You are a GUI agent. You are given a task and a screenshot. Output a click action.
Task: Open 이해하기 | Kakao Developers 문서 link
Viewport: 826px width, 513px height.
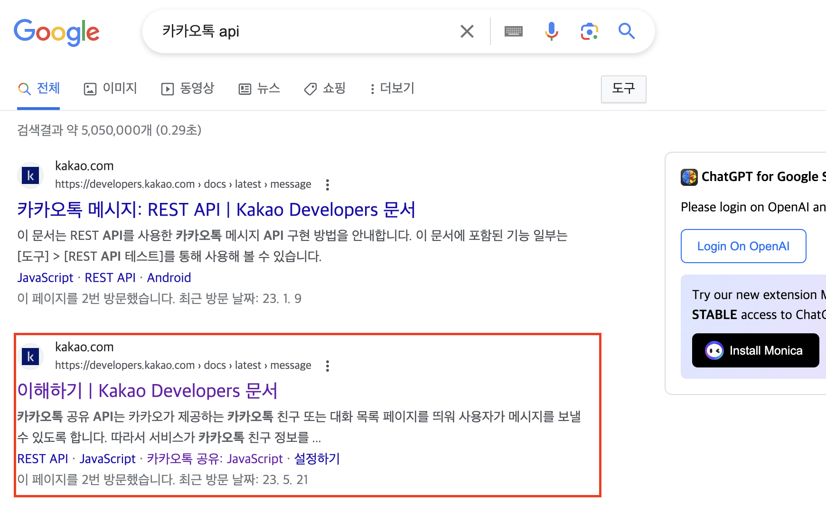pyautogui.click(x=147, y=391)
